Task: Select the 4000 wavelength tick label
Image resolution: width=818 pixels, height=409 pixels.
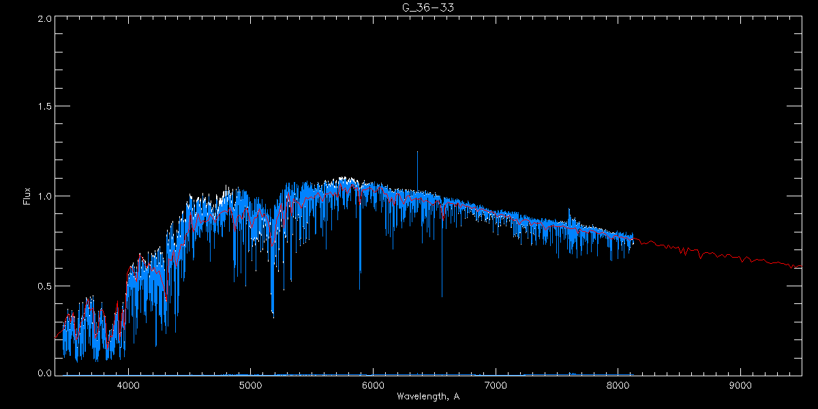Action: pyautogui.click(x=128, y=385)
